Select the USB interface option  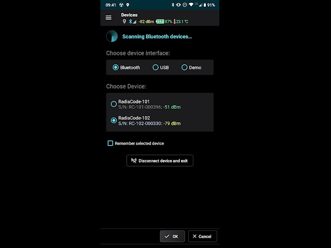161,67
